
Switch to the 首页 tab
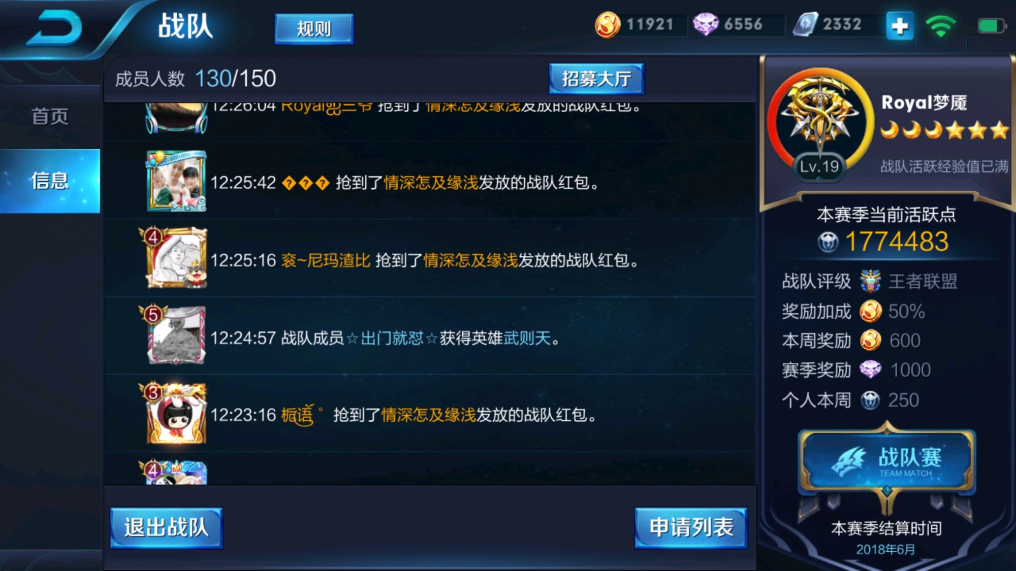pyautogui.click(x=50, y=116)
